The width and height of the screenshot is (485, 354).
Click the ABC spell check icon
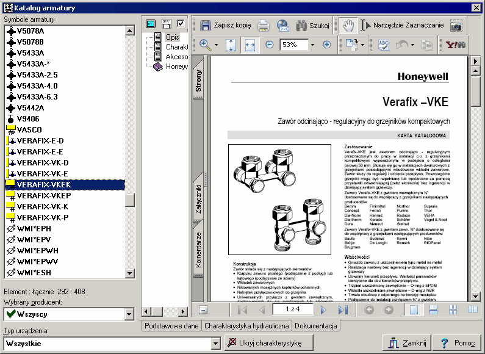click(384, 45)
